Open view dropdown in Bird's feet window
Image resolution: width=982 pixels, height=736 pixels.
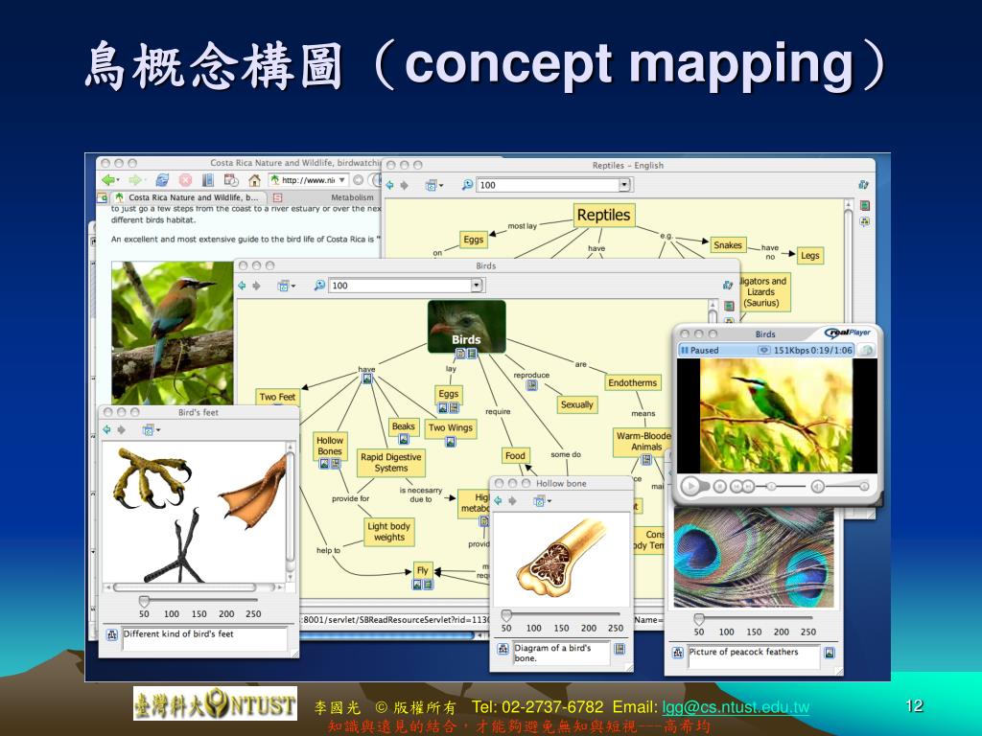151,430
